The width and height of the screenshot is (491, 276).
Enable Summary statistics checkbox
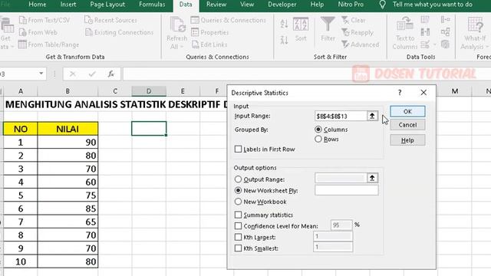238,215
